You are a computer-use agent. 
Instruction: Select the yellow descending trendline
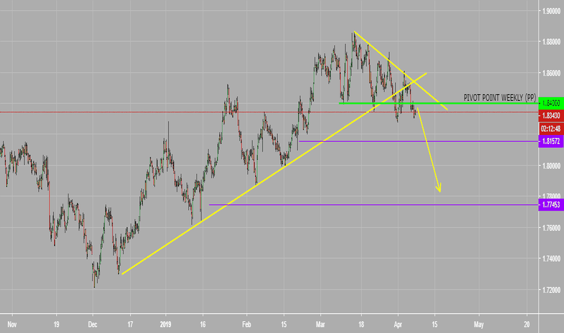point(401,71)
